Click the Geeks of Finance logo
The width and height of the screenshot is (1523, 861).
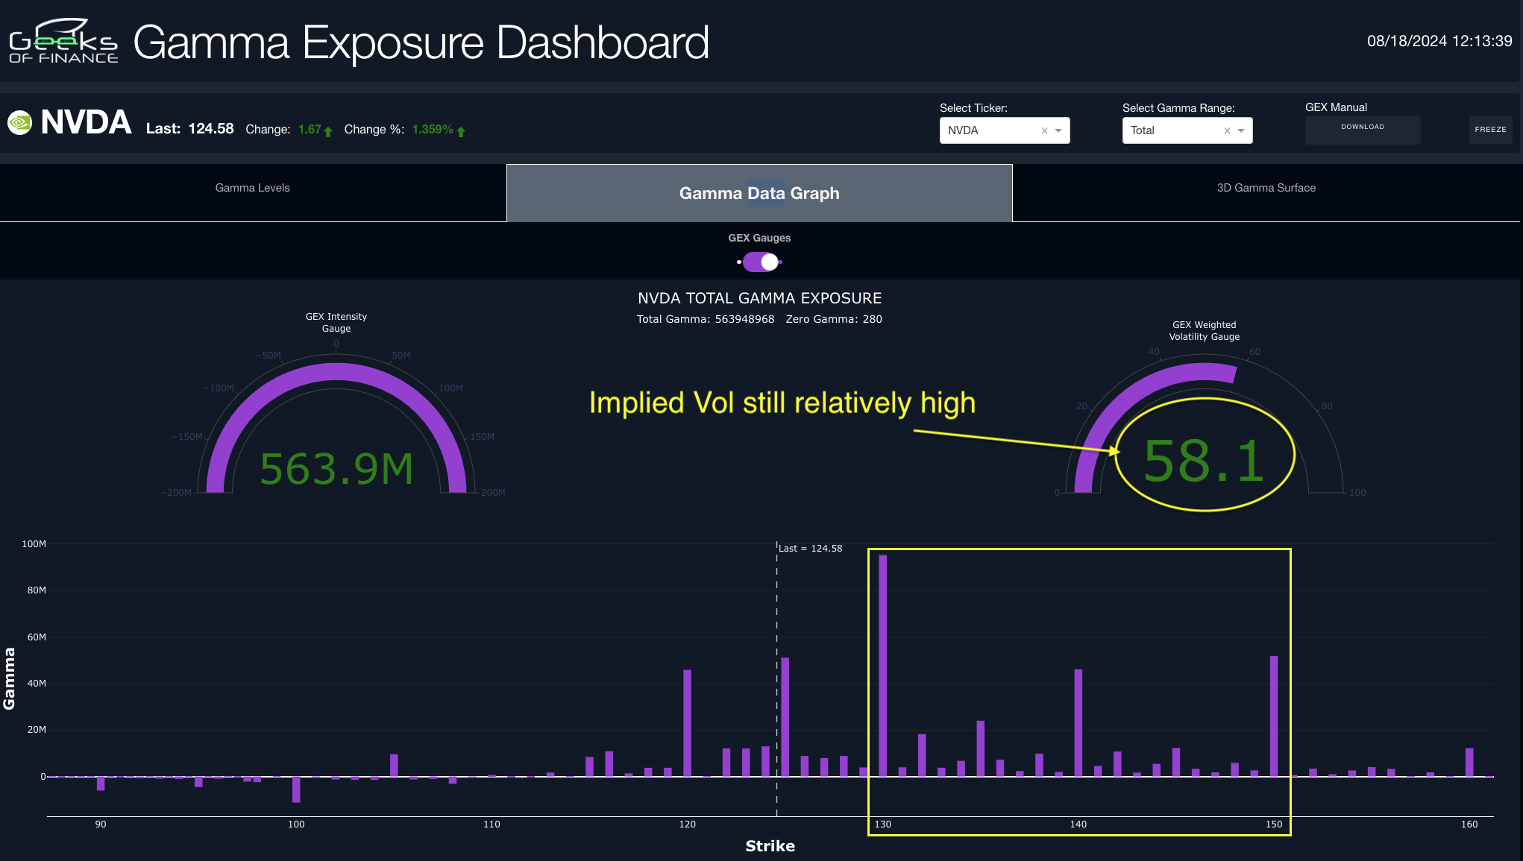[x=63, y=42]
